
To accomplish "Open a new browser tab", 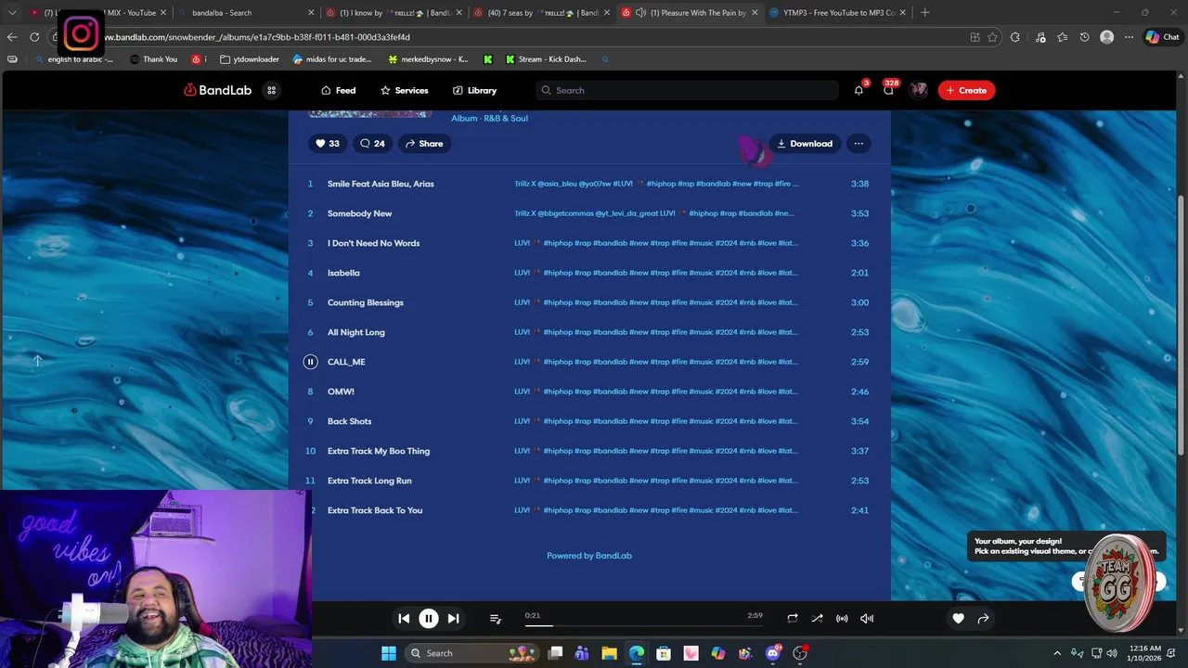I will [x=924, y=13].
